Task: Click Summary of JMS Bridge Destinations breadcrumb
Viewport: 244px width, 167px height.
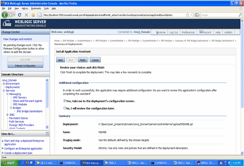Action: tap(192, 41)
